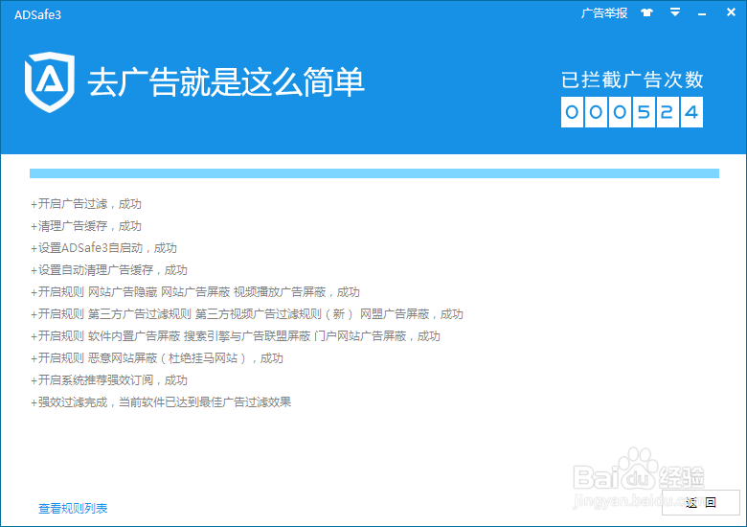
Task: Click the 广告举报 ad report link
Action: 604,13
